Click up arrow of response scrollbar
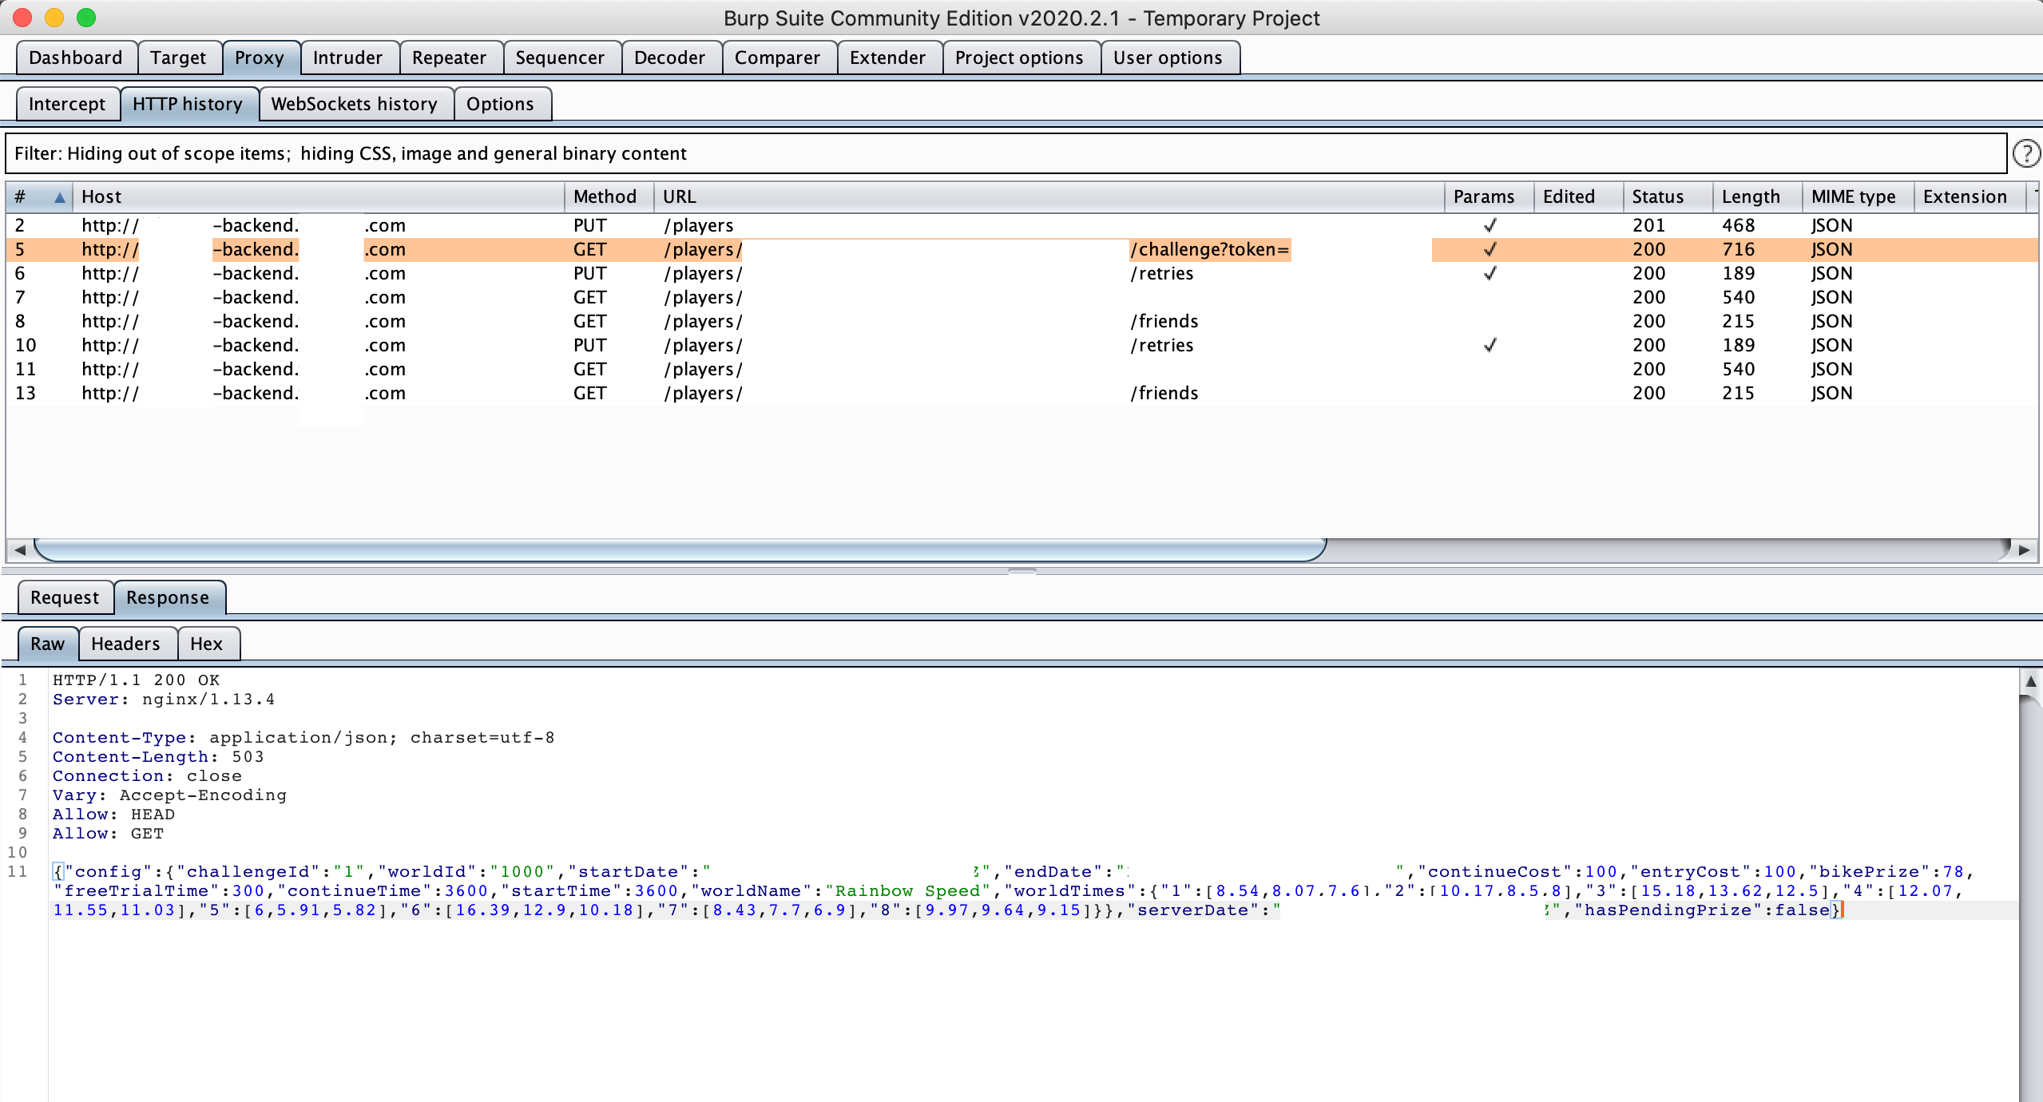 coord(2030,681)
